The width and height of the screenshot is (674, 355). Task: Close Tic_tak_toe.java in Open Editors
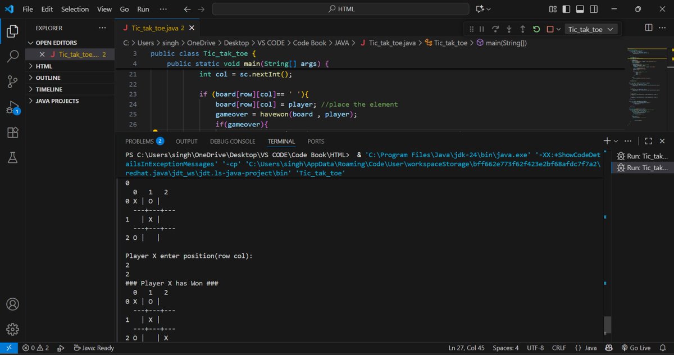click(43, 54)
